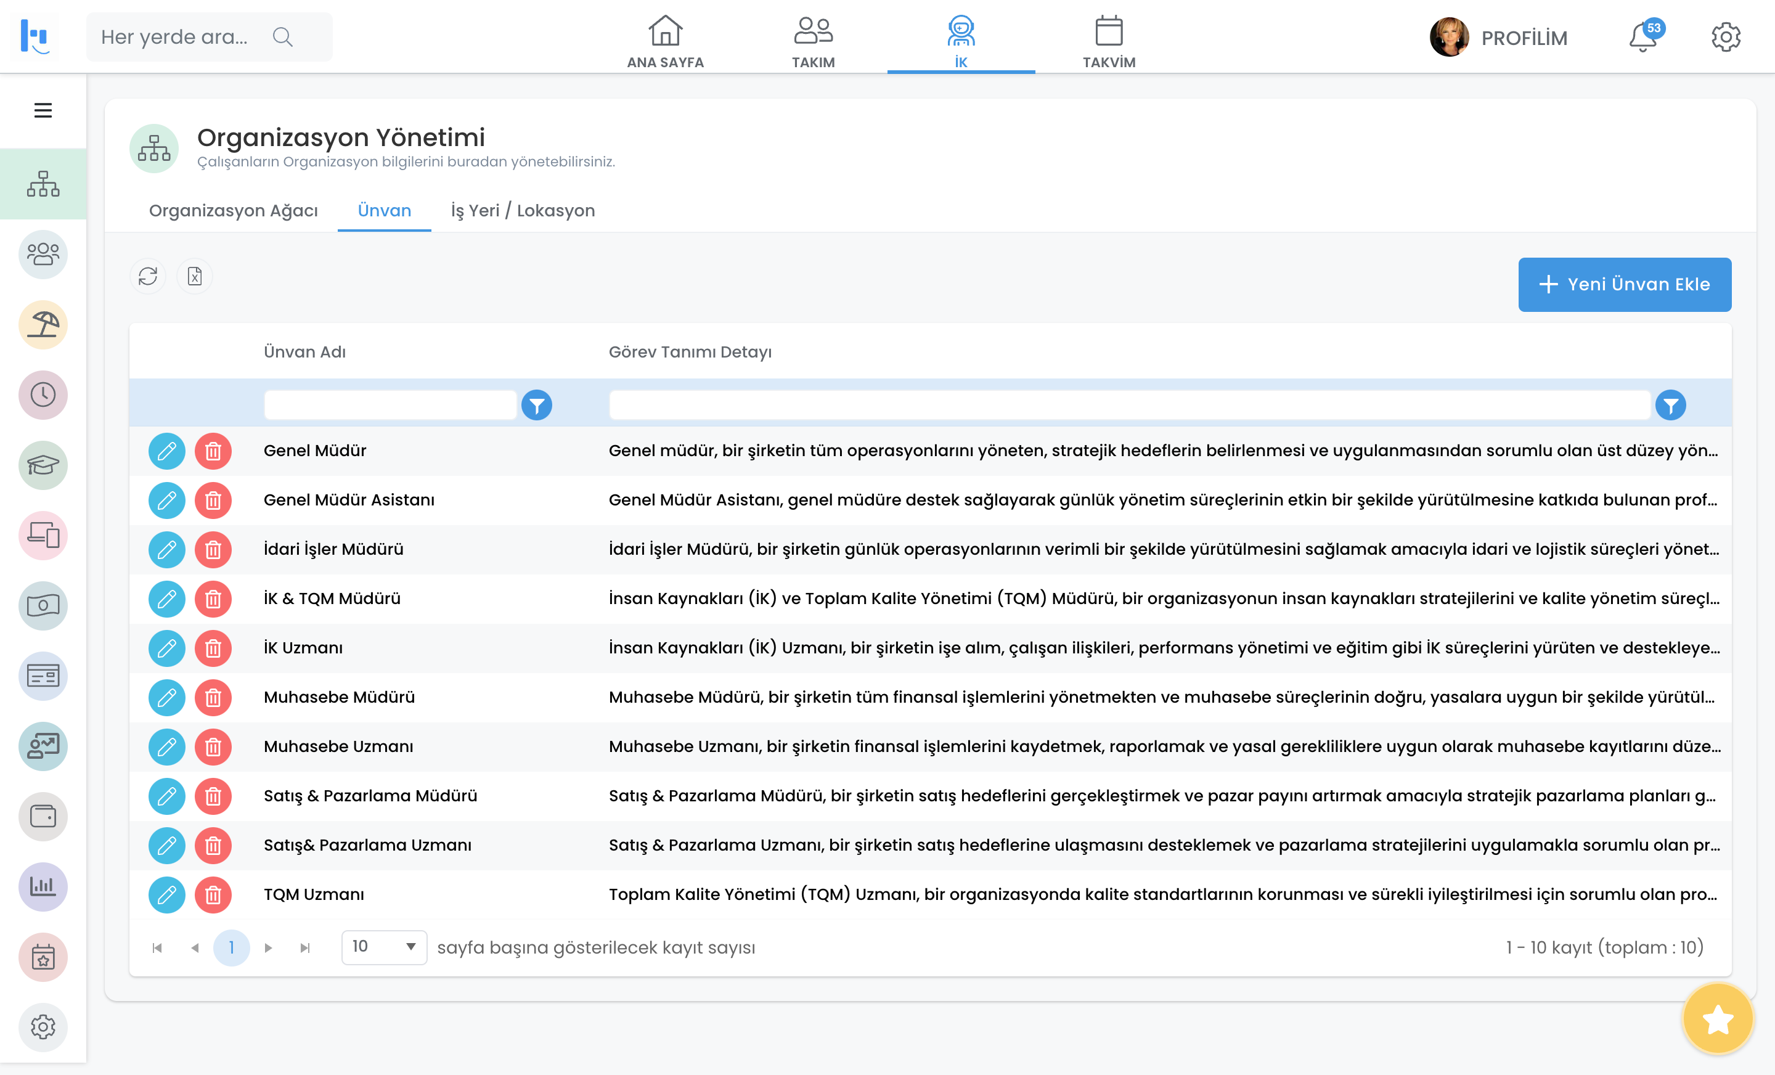Click the Ünvan Adı filter text field
1775x1075 pixels.
pyautogui.click(x=391, y=406)
